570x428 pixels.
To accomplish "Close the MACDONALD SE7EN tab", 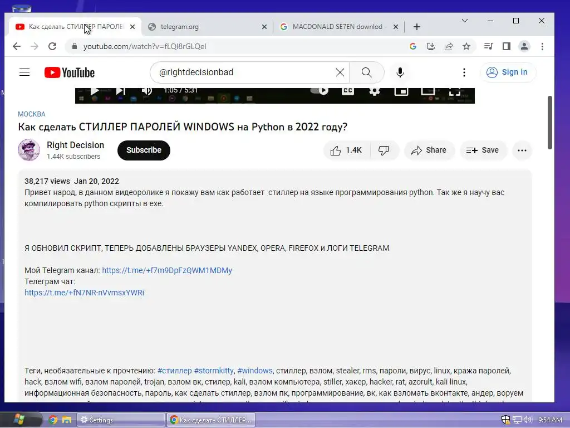I will point(396,27).
